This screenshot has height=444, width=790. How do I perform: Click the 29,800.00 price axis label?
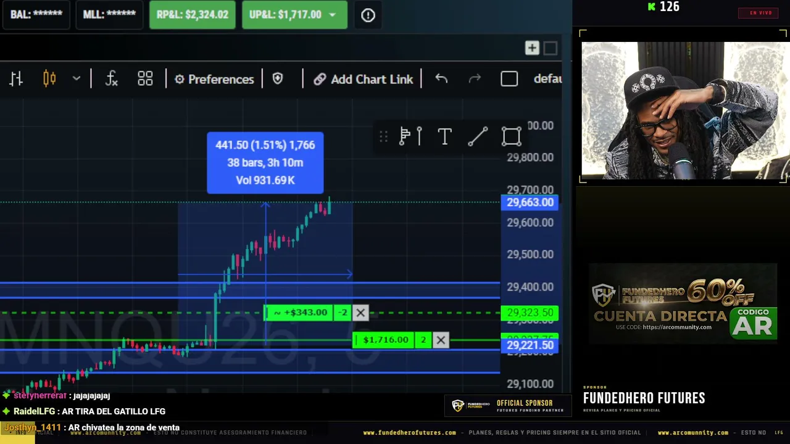tap(530, 157)
